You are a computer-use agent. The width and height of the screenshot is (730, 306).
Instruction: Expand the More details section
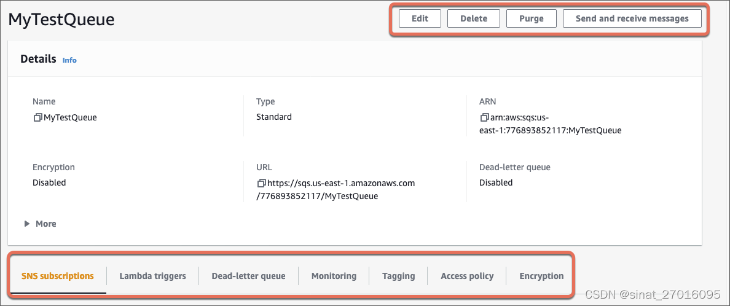[40, 224]
